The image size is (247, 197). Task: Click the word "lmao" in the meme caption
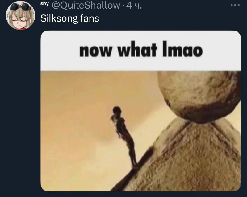tap(182, 49)
